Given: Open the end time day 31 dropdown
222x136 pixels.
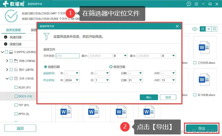Looking at the screenshot, I should (x=135, y=80).
